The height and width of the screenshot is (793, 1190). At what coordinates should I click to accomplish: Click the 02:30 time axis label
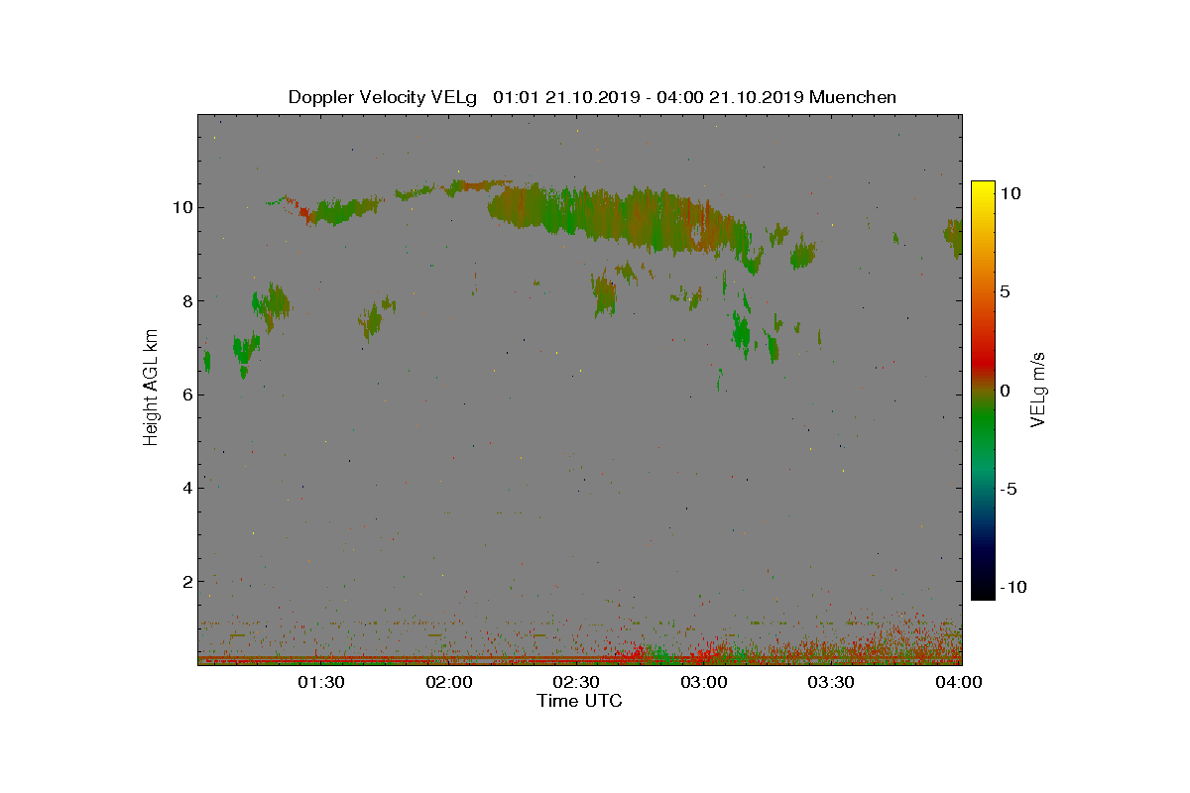pos(576,682)
